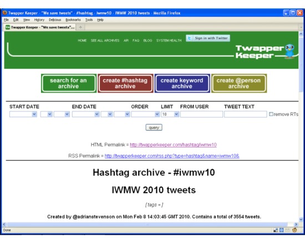Click the create #hashtag archive button
The height and width of the screenshot is (244, 305).
point(125,83)
